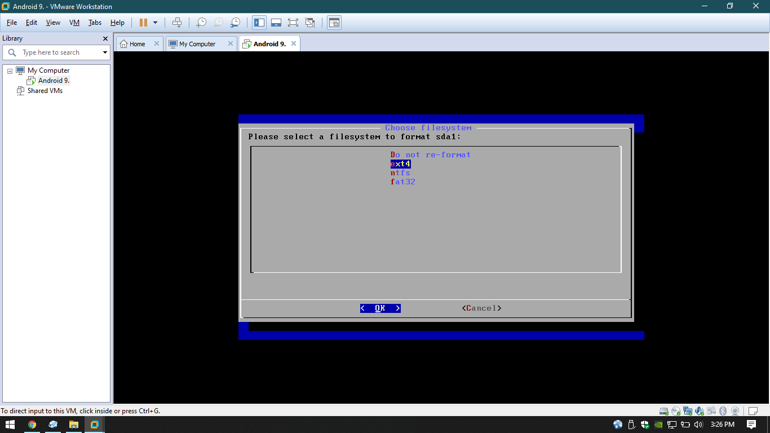Select Shared VMs in the library tree
The height and width of the screenshot is (433, 770).
click(45, 91)
